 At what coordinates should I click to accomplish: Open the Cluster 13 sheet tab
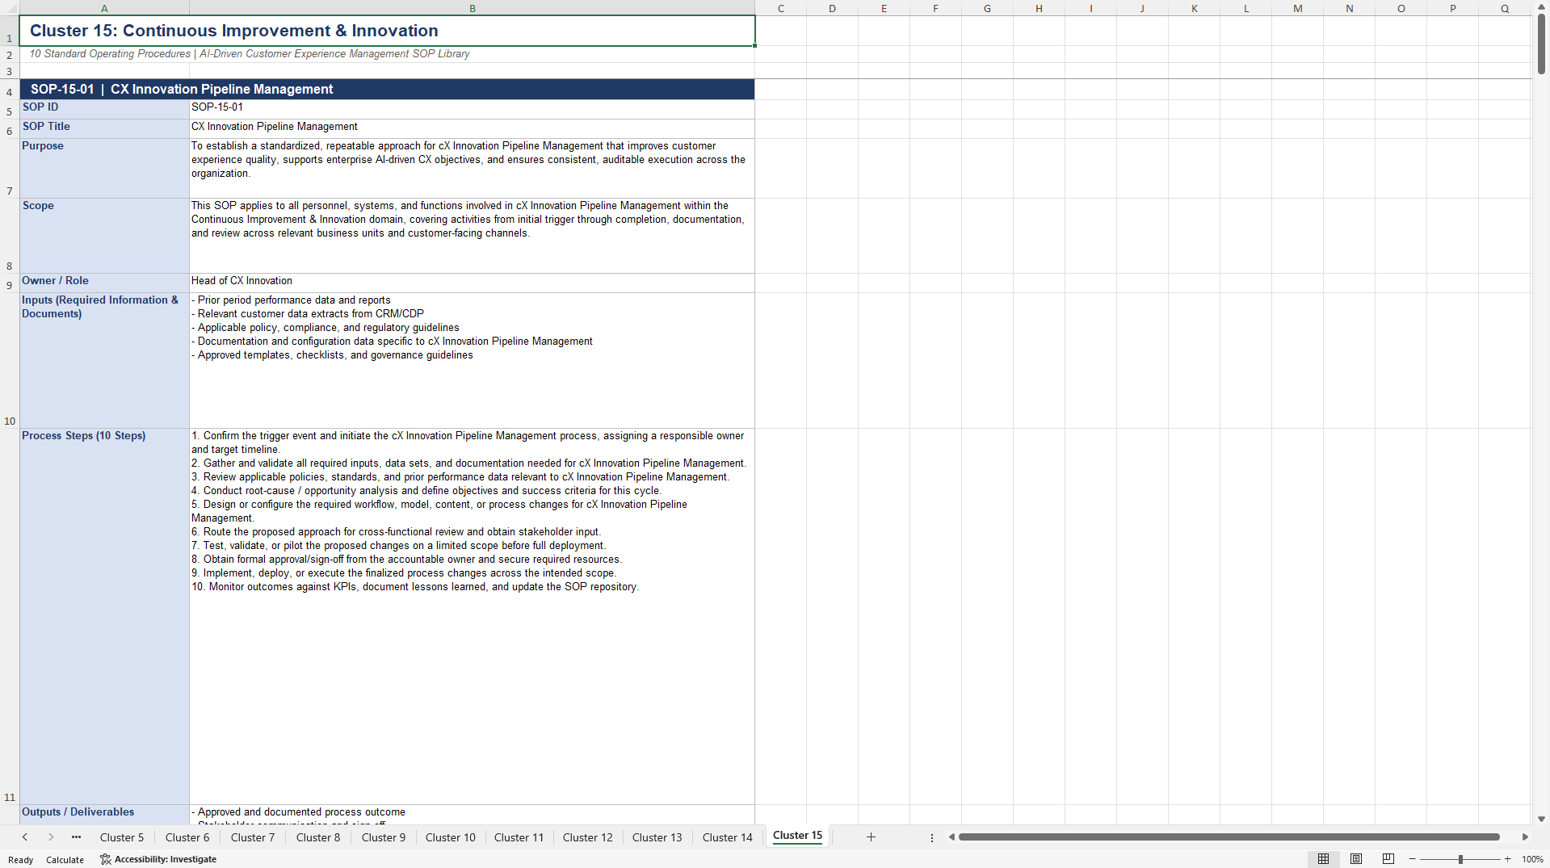[x=657, y=837]
